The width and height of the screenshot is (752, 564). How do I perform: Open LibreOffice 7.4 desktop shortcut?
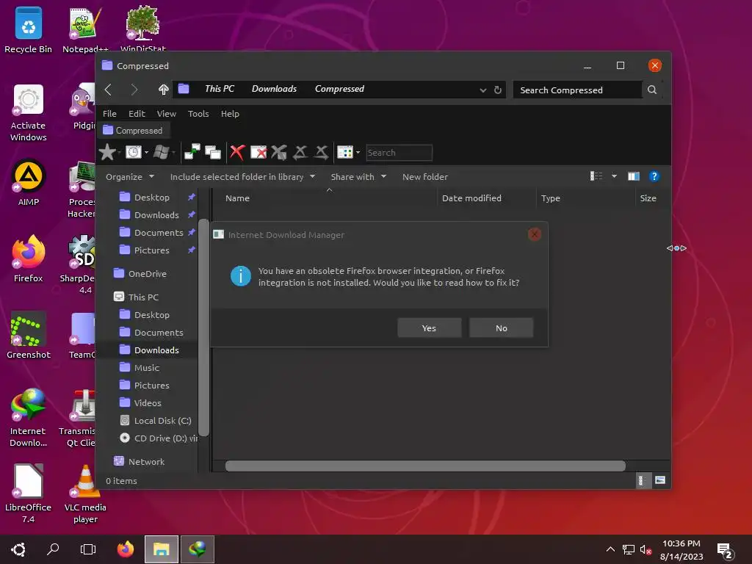click(29, 494)
